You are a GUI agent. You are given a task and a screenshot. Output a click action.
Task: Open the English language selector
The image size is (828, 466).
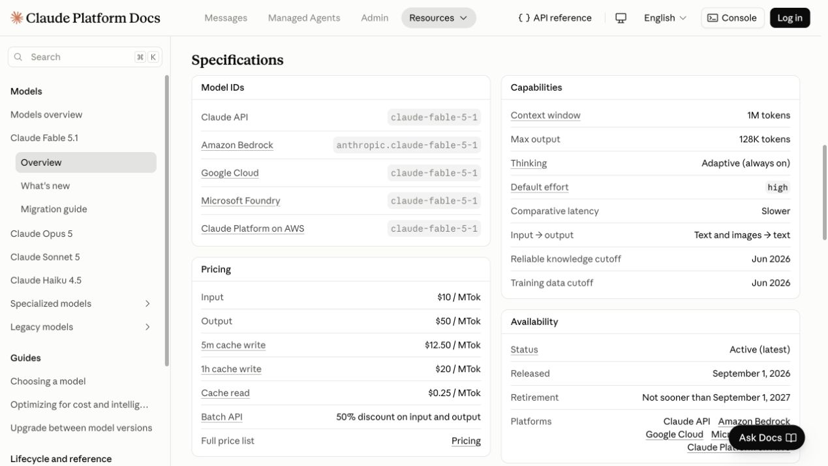665,18
